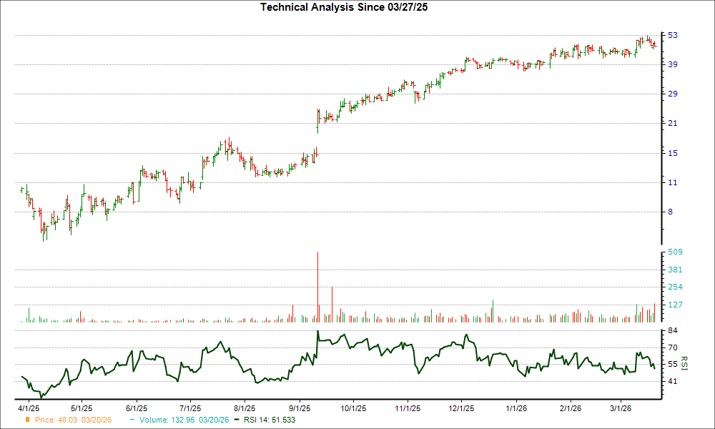The width and height of the screenshot is (715, 429).
Task: Click the peak green candlestick near 53
Action: (649, 37)
